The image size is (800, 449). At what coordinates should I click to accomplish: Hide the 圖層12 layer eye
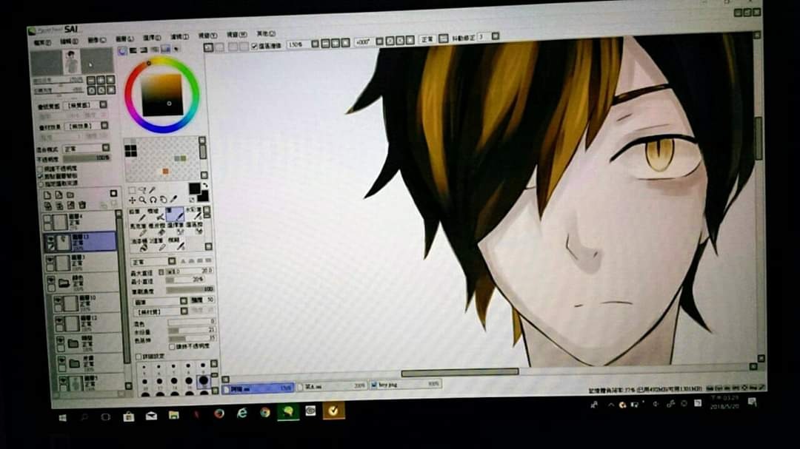(59, 320)
